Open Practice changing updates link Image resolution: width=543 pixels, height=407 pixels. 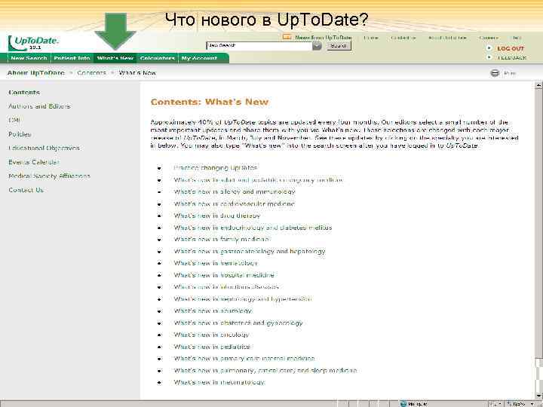tap(215, 168)
